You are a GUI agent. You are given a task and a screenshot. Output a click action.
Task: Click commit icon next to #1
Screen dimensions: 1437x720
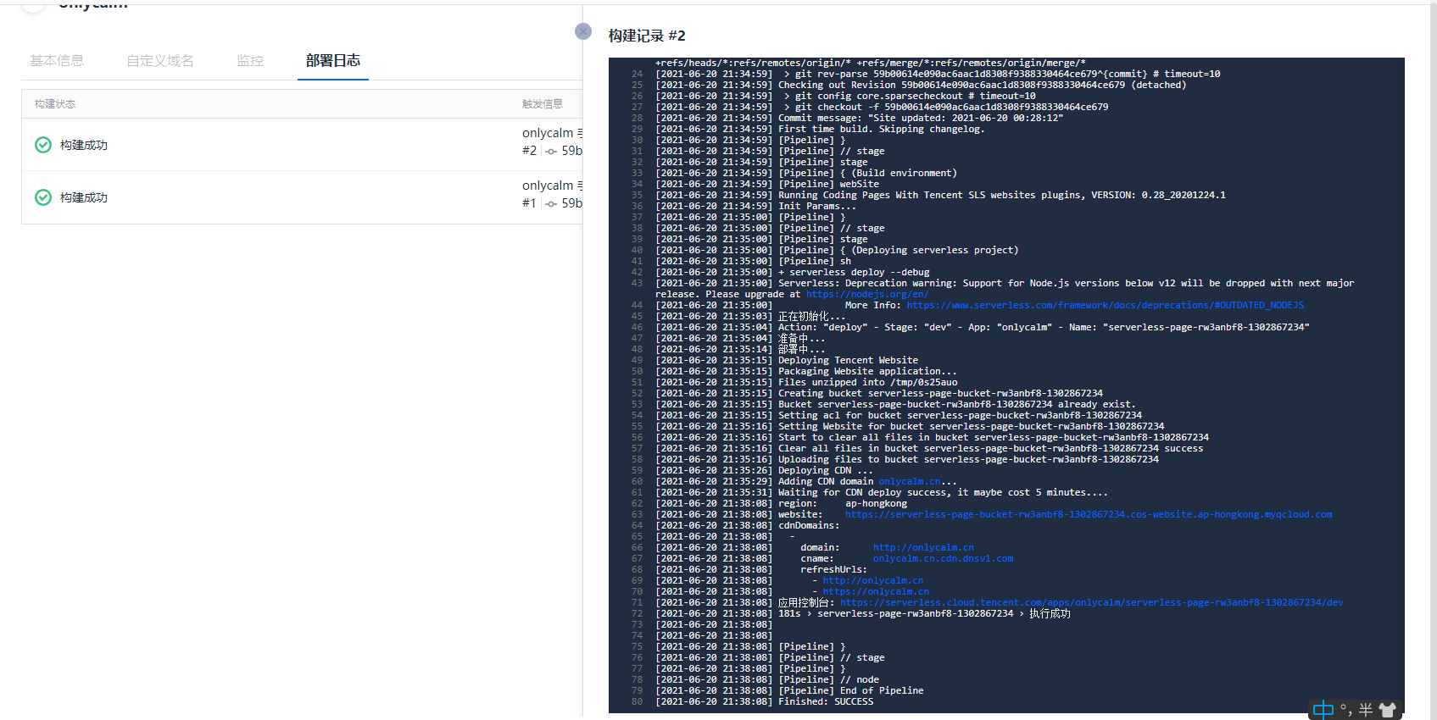(x=551, y=204)
